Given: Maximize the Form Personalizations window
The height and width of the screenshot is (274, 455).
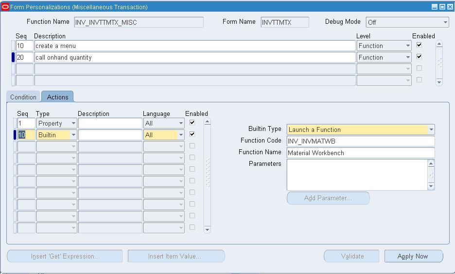Looking at the screenshot, I should click(442, 7).
